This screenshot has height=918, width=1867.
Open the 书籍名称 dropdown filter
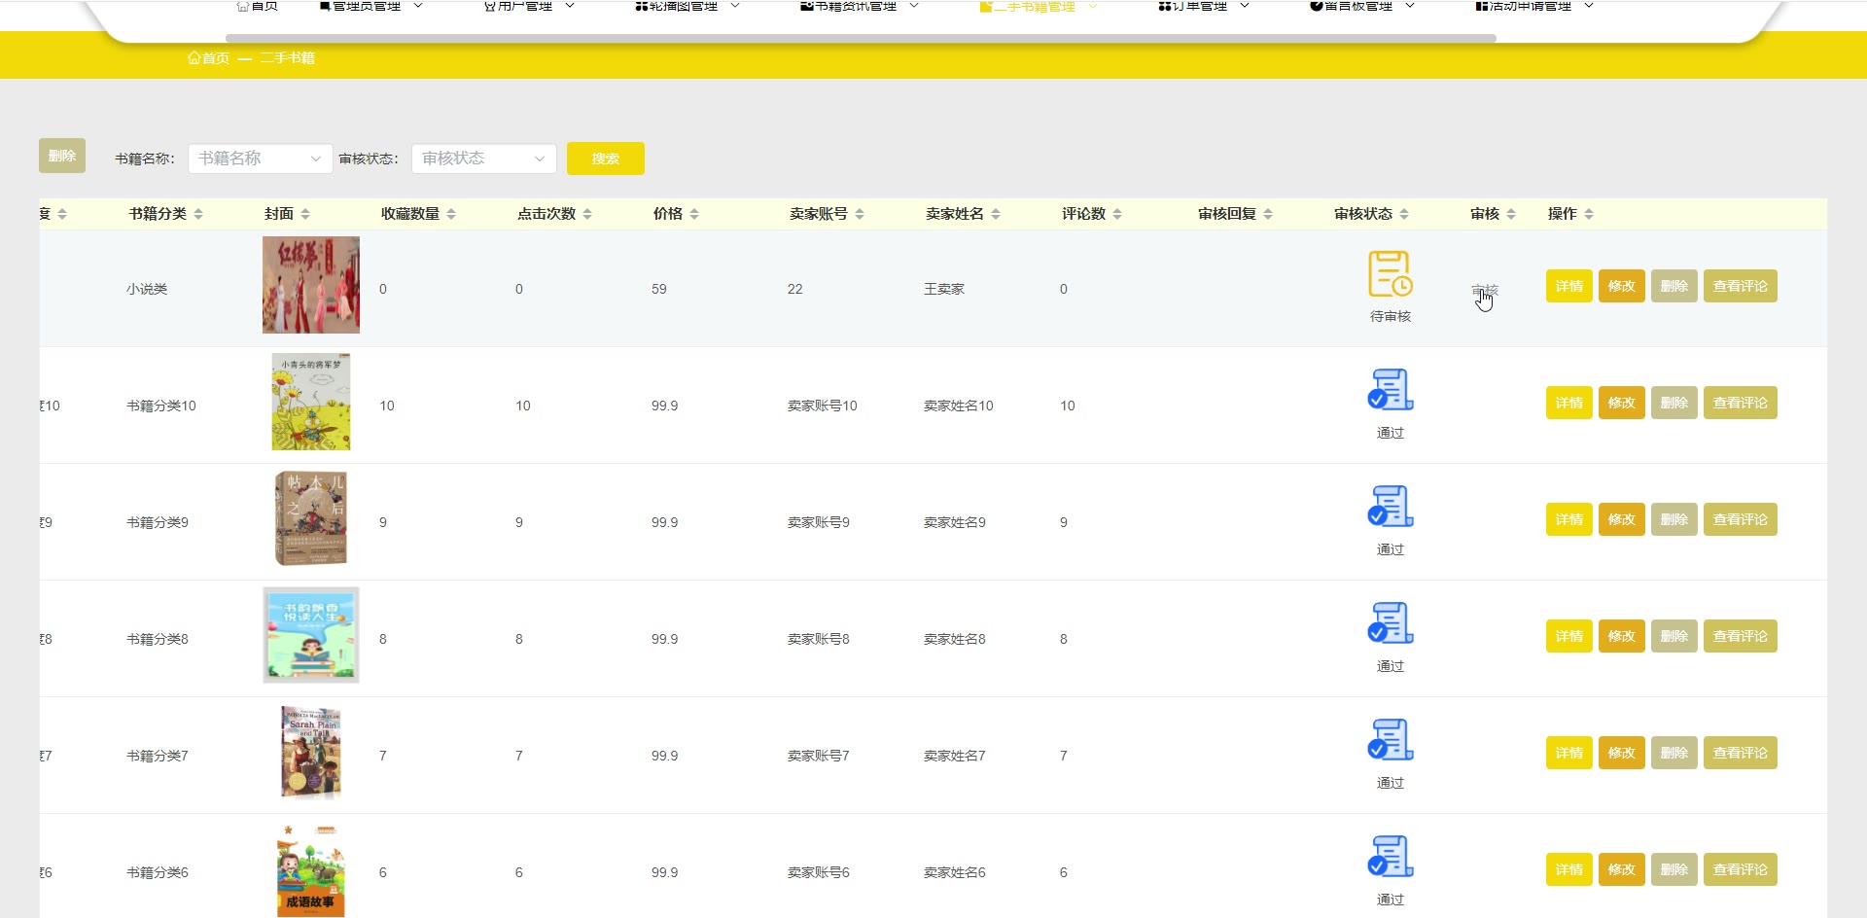(260, 159)
